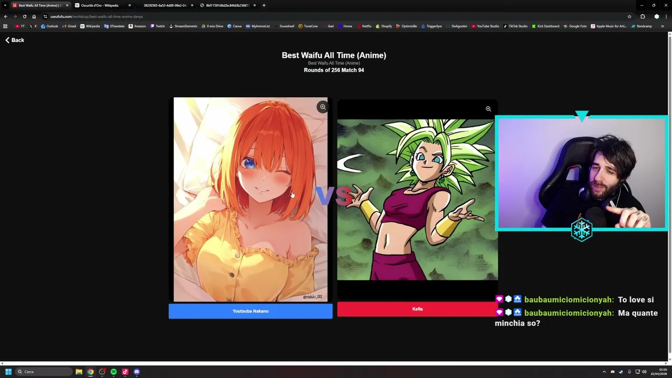Open the browser extensions puzzle icon
Screen dimensions: 672x378
tap(643, 16)
